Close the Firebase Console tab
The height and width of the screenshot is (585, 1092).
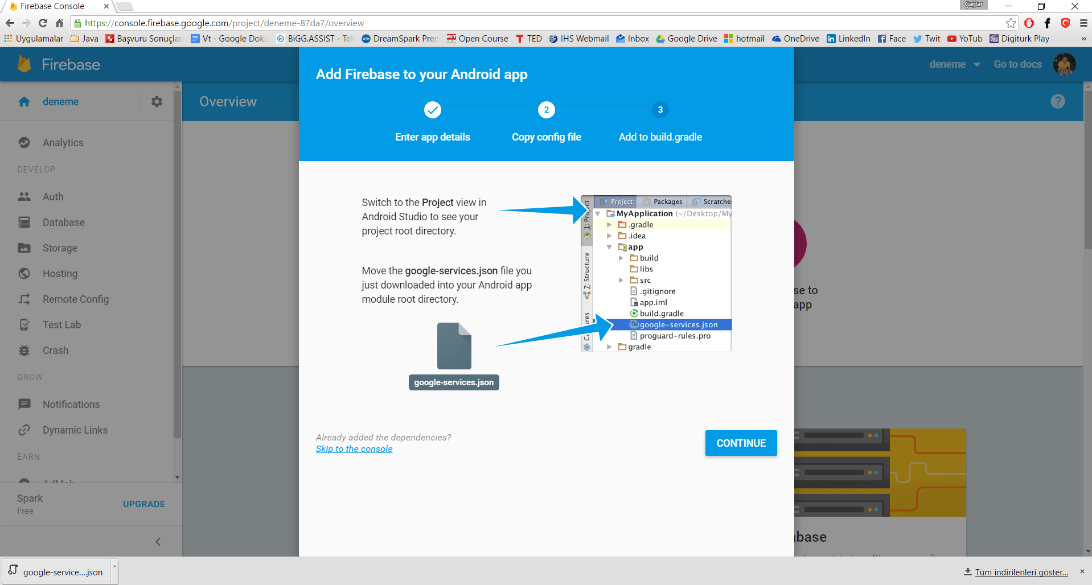coord(106,6)
